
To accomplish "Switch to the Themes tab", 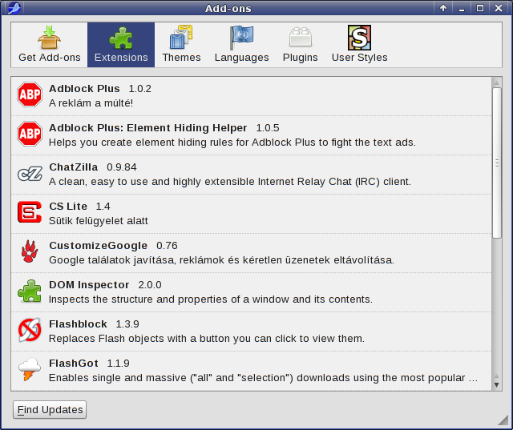I will tap(181, 45).
